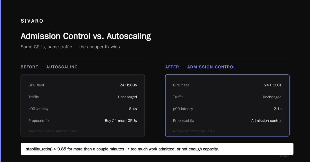
Task: Select the Admission Control vs. Autoscaling title
Action: (x=86, y=36)
